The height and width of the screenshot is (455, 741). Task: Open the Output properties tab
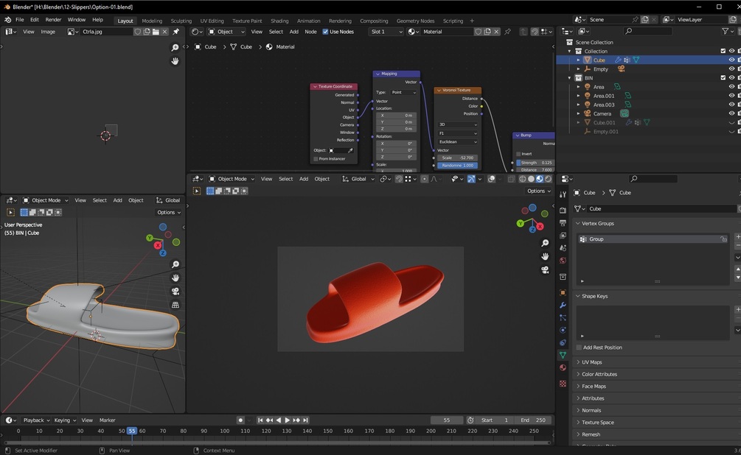(563, 223)
